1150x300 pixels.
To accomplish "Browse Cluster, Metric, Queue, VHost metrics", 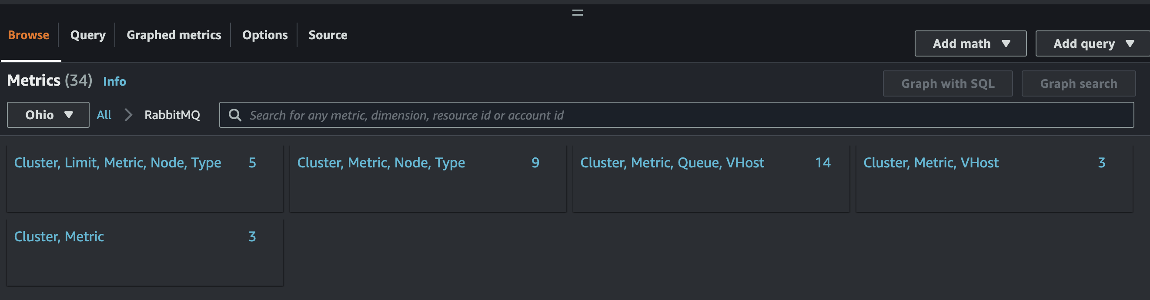I will click(672, 163).
